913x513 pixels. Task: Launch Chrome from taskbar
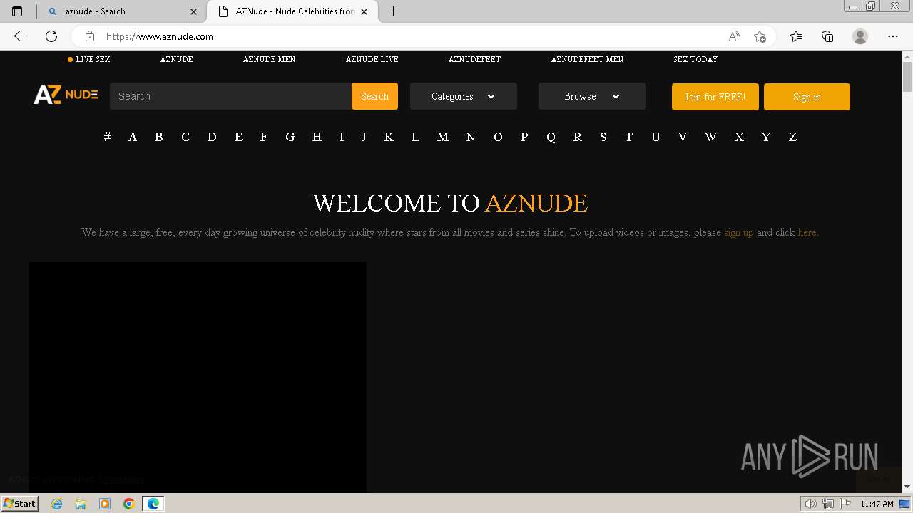click(129, 504)
